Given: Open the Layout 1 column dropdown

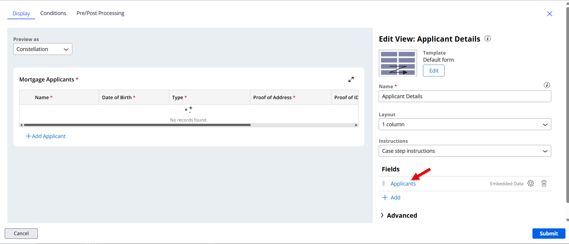Looking at the screenshot, I should [x=465, y=125].
